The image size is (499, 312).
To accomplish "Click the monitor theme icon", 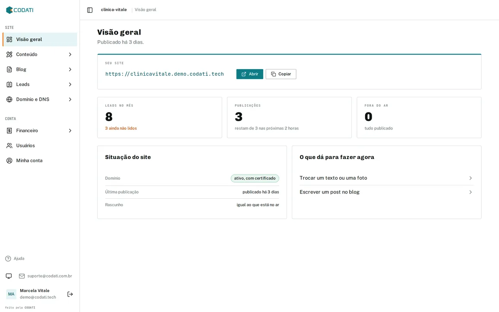I will tap(9, 276).
